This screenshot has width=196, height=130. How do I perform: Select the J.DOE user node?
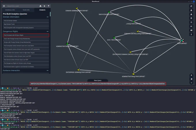(x=133, y=22)
